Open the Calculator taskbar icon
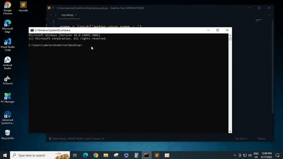Image resolution: width=283 pixels, height=159 pixels. [137, 155]
